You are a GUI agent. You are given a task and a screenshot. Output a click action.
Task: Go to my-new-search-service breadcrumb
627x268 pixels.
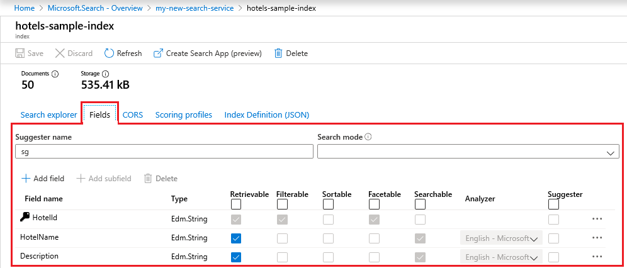pos(195,8)
